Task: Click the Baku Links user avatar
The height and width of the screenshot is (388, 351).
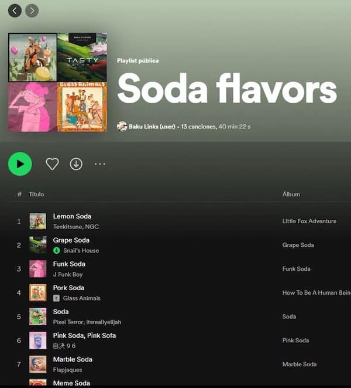Action: 122,127
